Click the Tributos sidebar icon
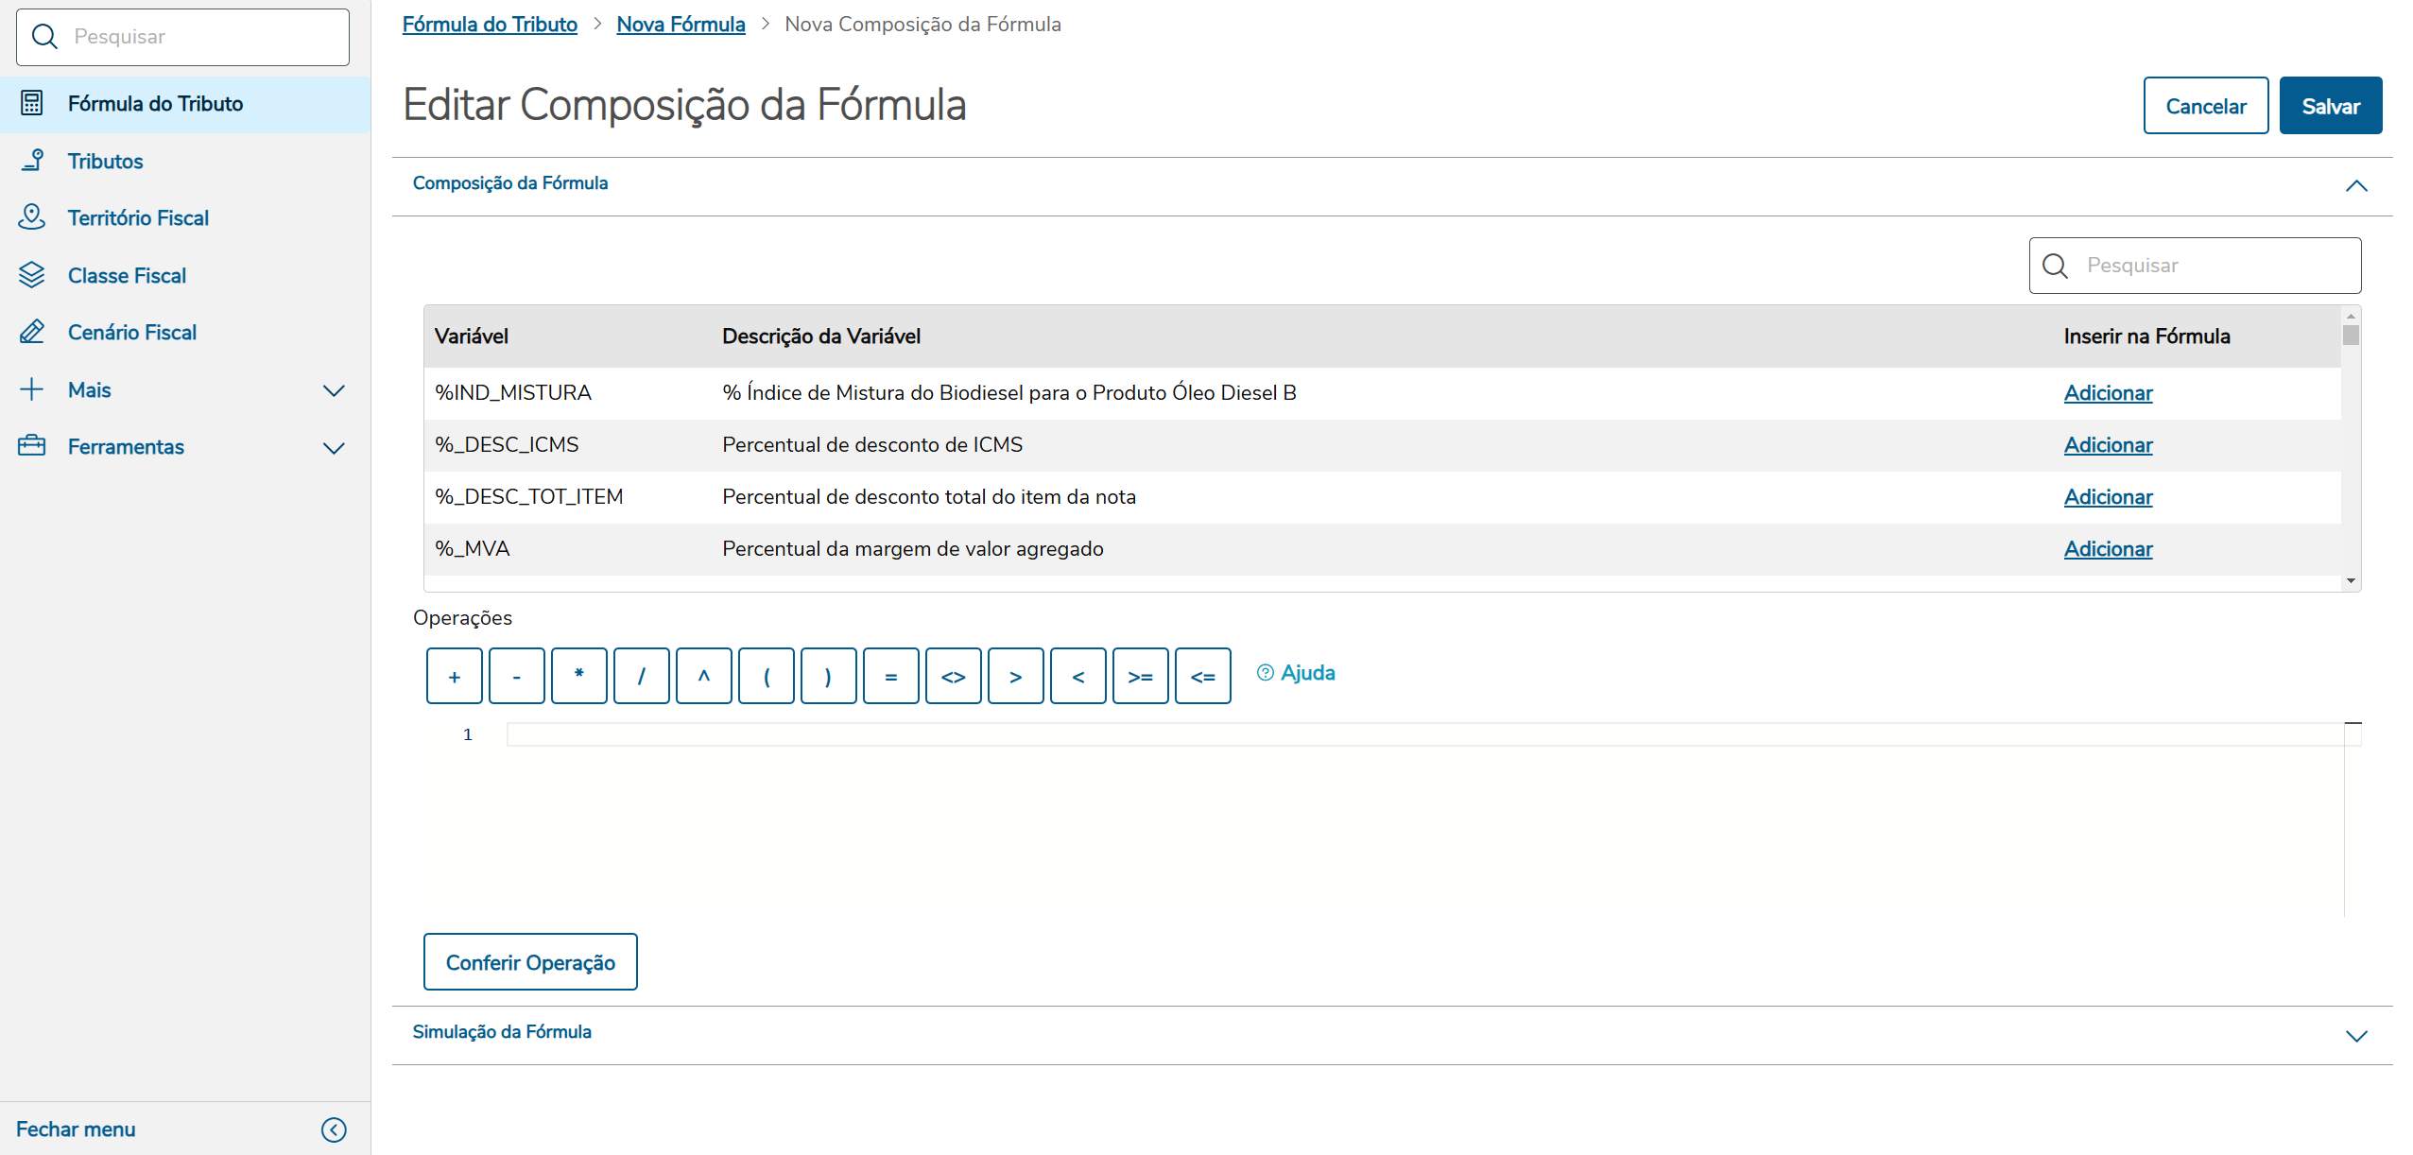 [32, 161]
